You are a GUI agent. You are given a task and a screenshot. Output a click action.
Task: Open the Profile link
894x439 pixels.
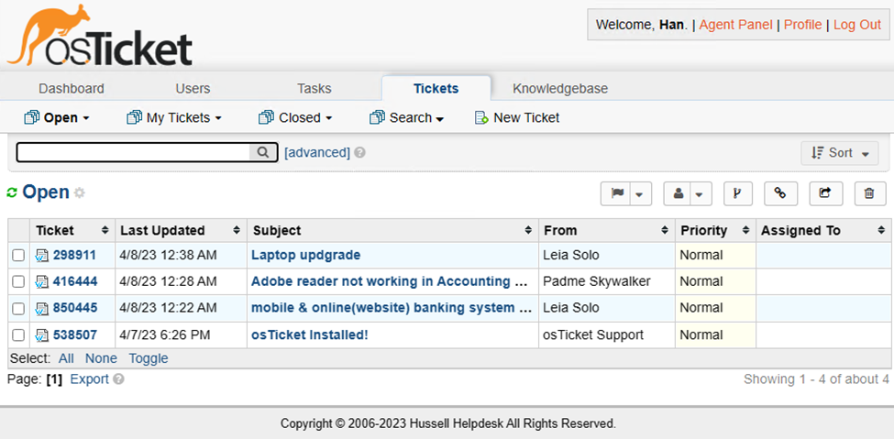(803, 25)
